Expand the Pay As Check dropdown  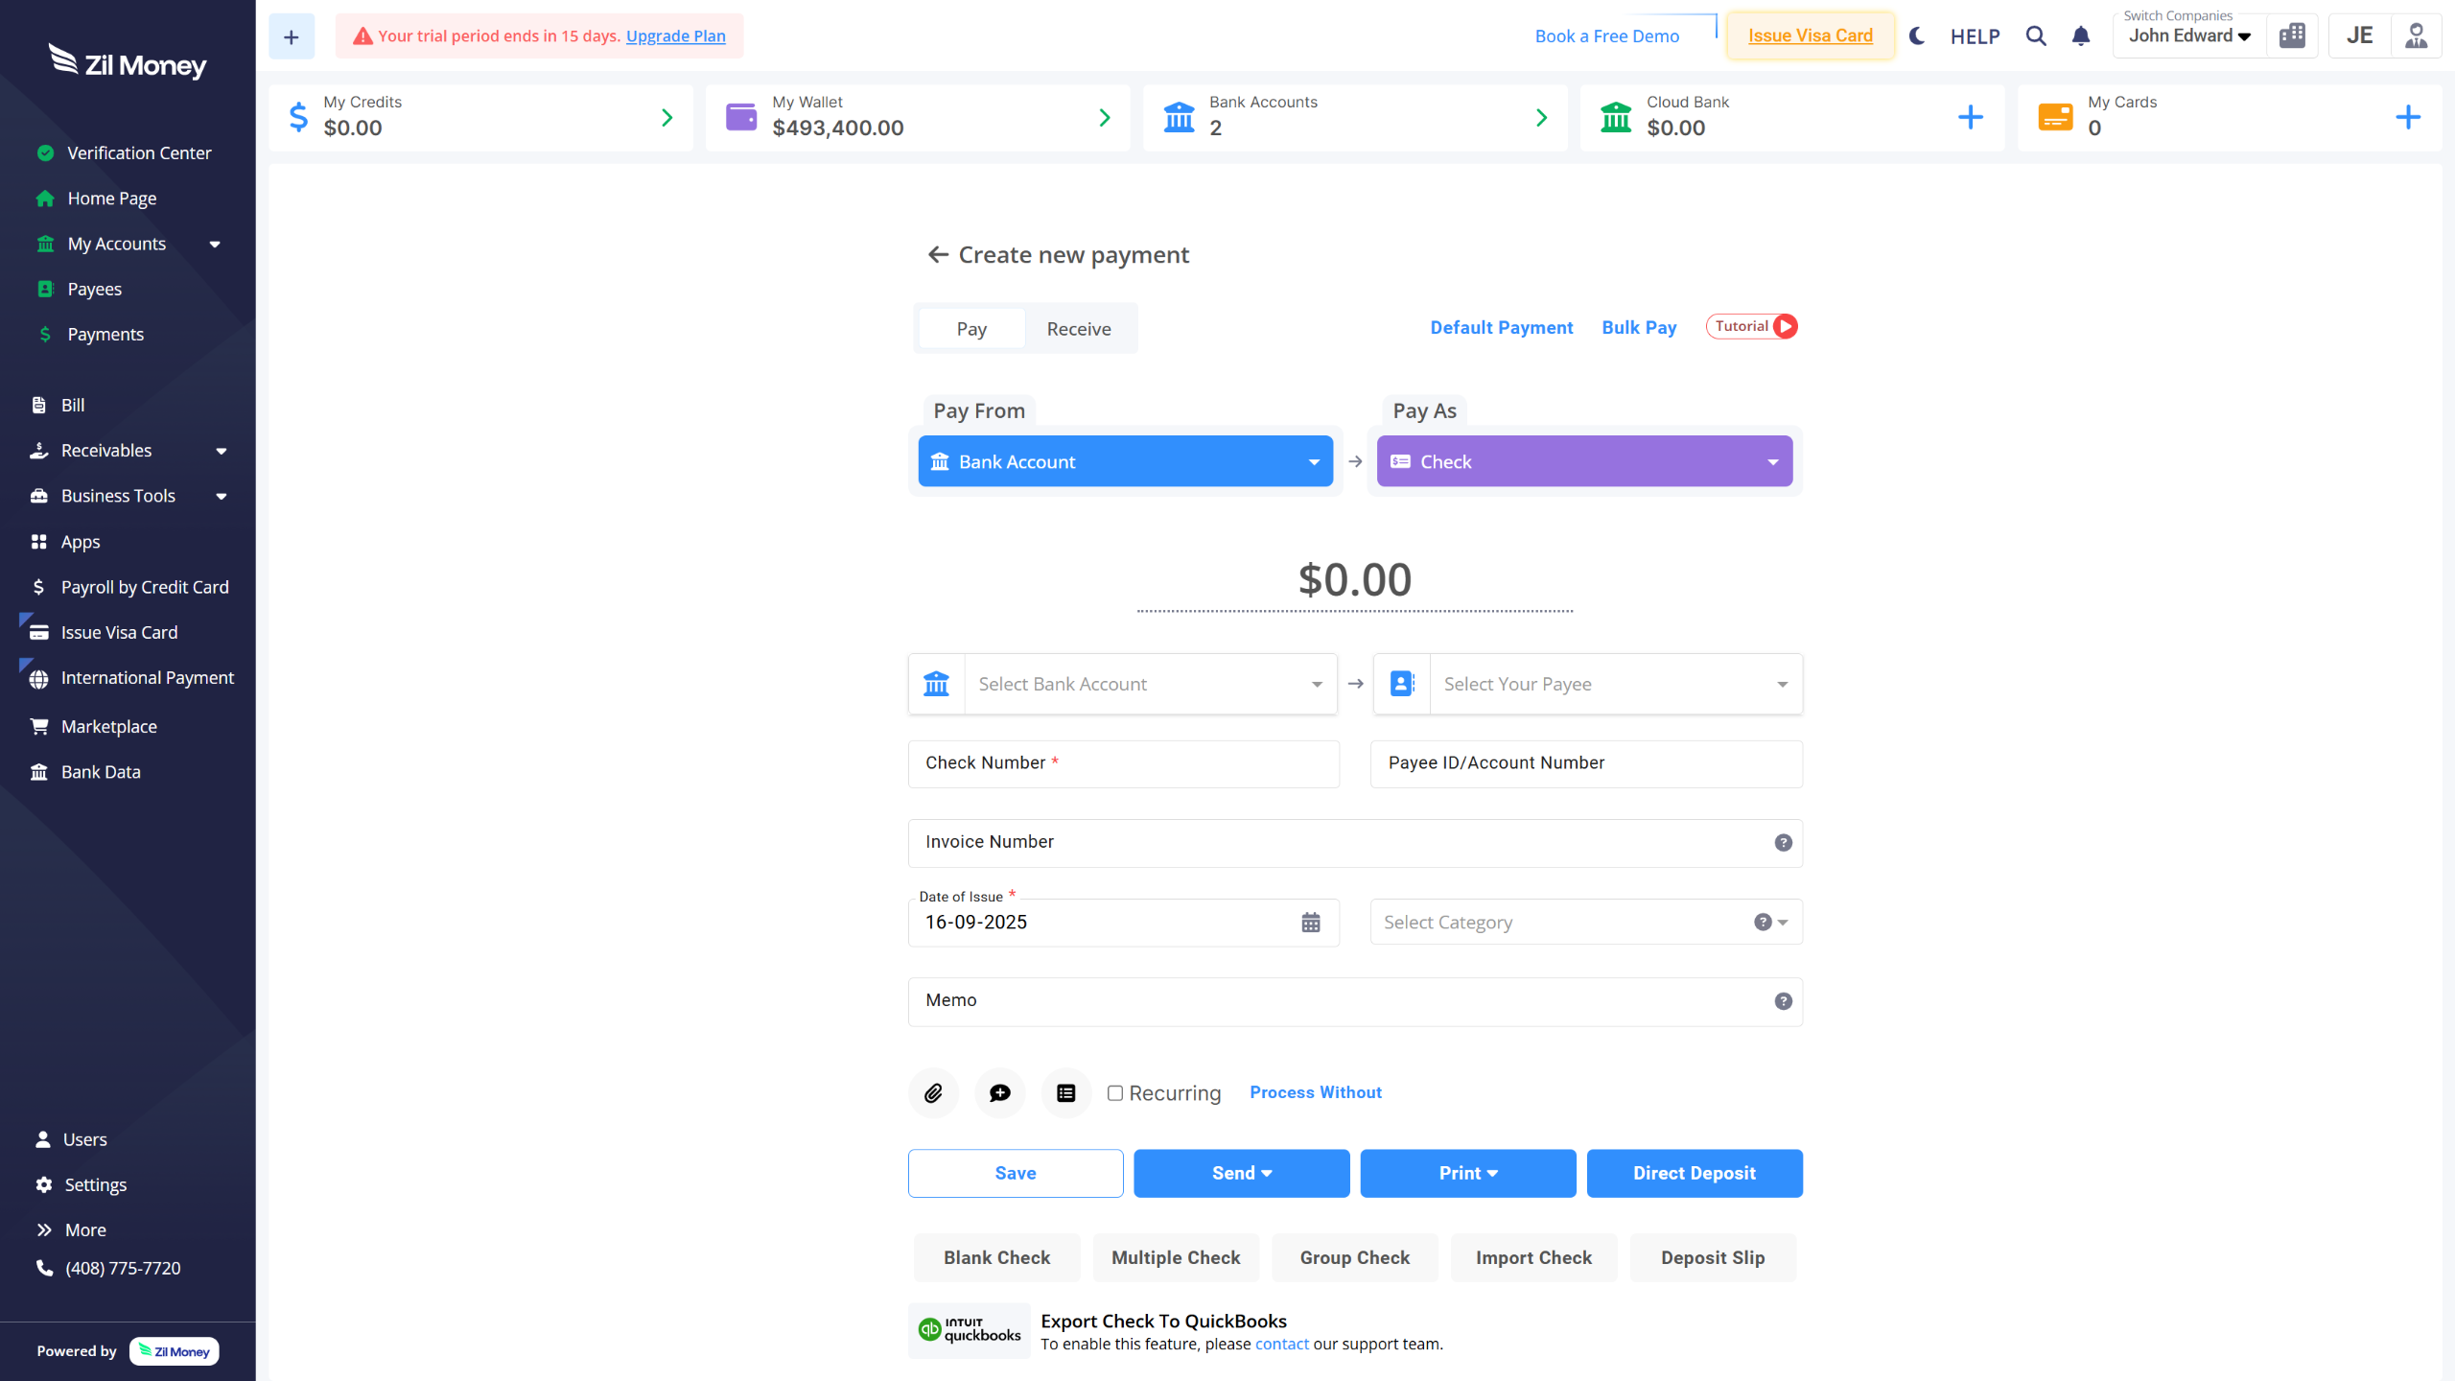tap(1772, 462)
